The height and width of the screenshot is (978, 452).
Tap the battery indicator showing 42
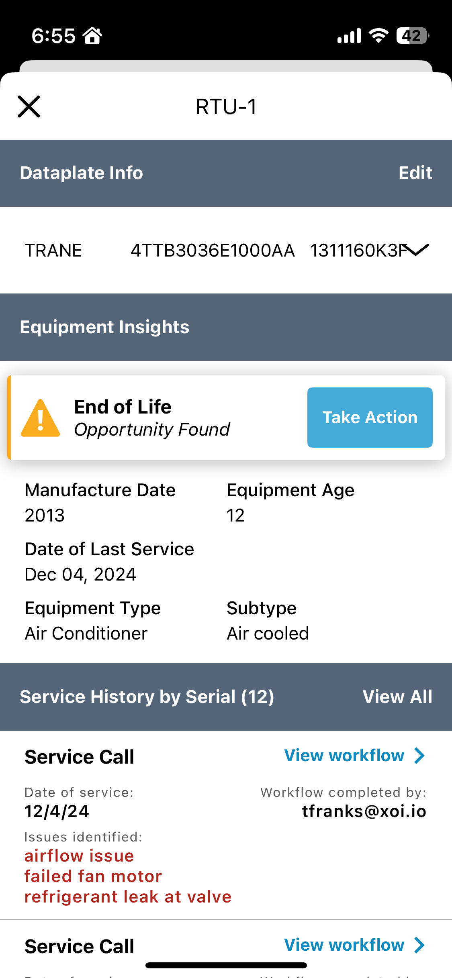pos(413,36)
